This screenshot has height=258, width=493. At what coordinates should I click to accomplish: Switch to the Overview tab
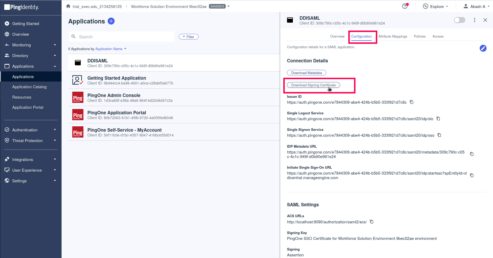click(x=337, y=36)
